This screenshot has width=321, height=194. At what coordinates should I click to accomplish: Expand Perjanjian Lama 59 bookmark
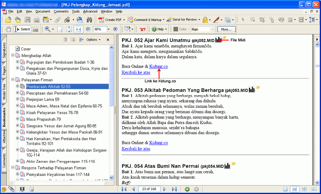tap(17, 99)
